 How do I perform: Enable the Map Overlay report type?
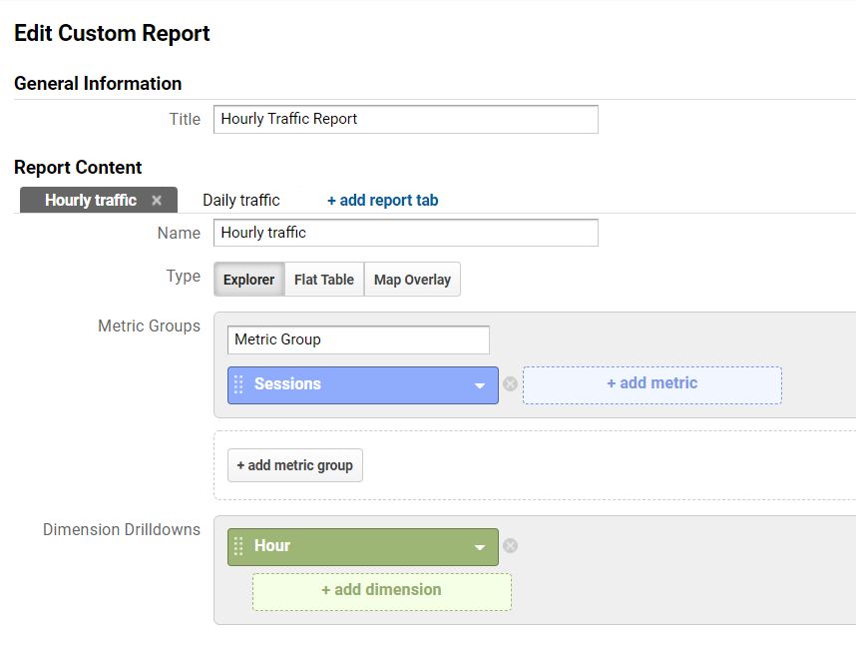[x=412, y=280]
